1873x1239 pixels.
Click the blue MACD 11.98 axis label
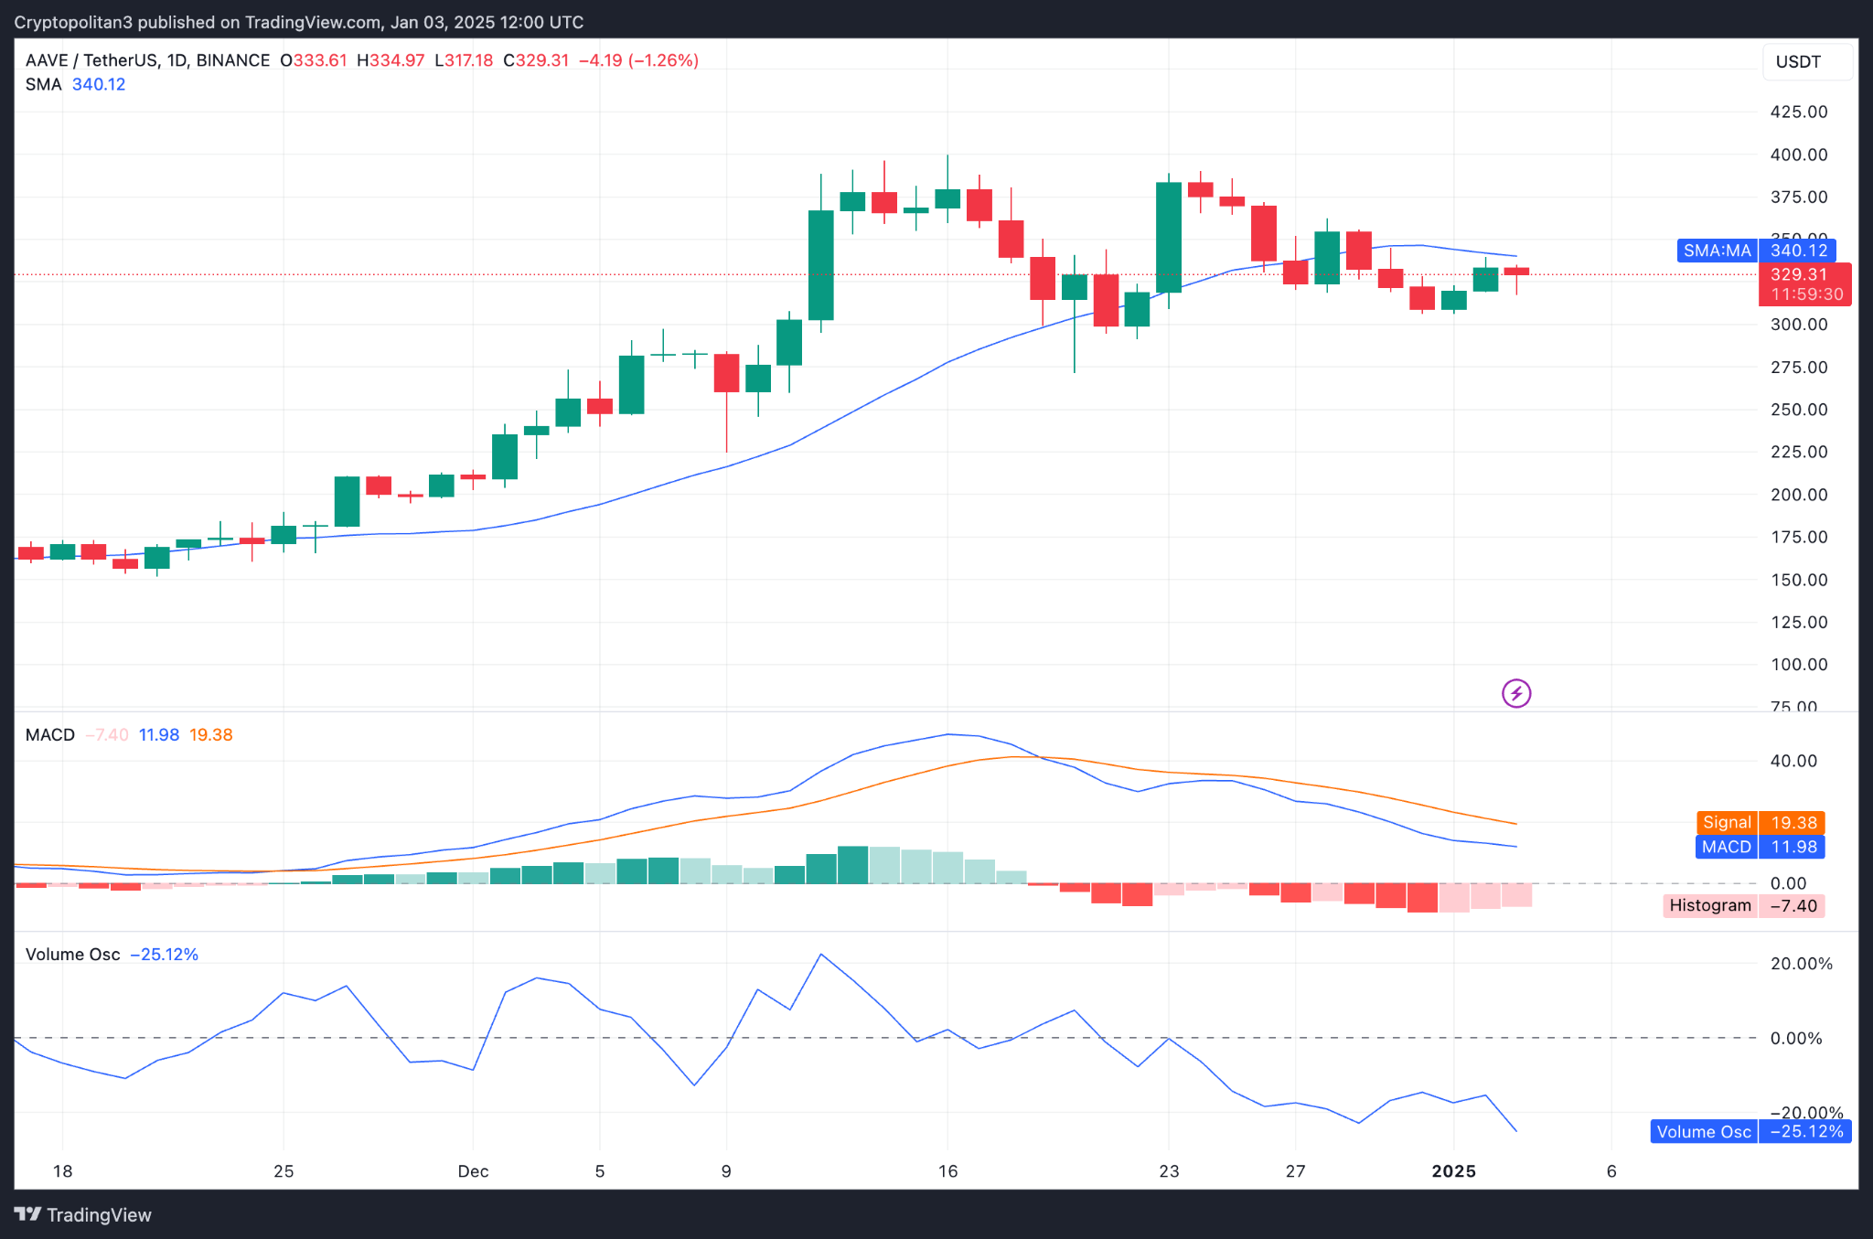[1761, 847]
